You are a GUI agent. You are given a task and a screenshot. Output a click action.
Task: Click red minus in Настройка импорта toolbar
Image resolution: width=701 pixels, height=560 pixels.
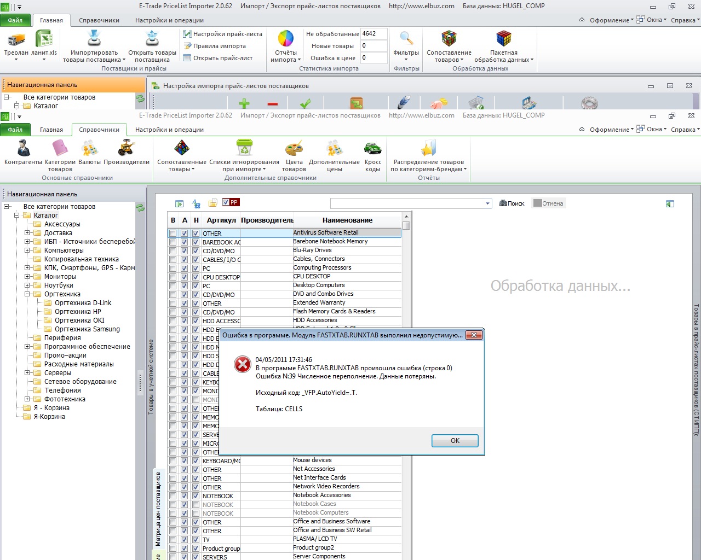coord(273,103)
